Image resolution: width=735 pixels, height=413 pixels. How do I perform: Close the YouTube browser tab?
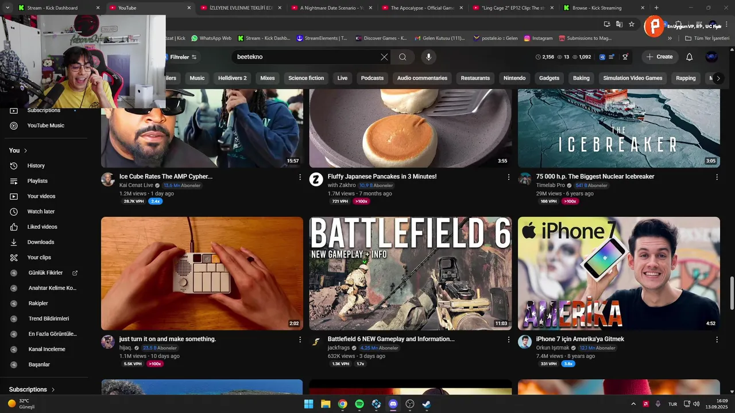coord(189,8)
